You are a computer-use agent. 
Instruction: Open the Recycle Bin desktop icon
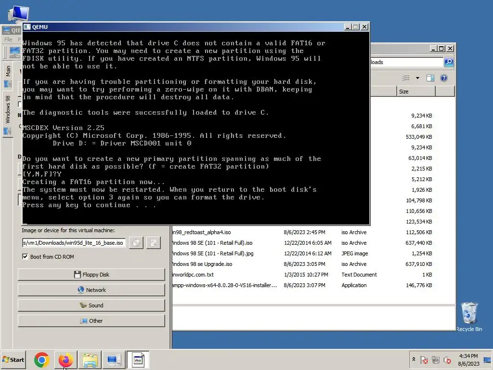[469, 317]
